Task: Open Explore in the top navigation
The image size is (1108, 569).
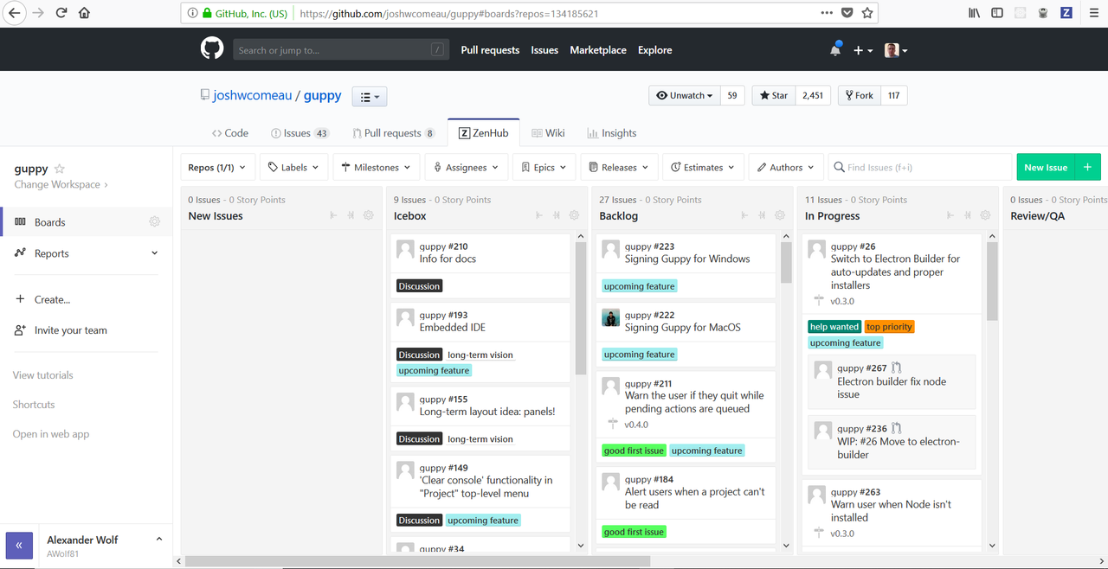Action: (x=655, y=50)
